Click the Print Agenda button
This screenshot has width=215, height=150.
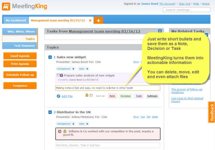20,64
